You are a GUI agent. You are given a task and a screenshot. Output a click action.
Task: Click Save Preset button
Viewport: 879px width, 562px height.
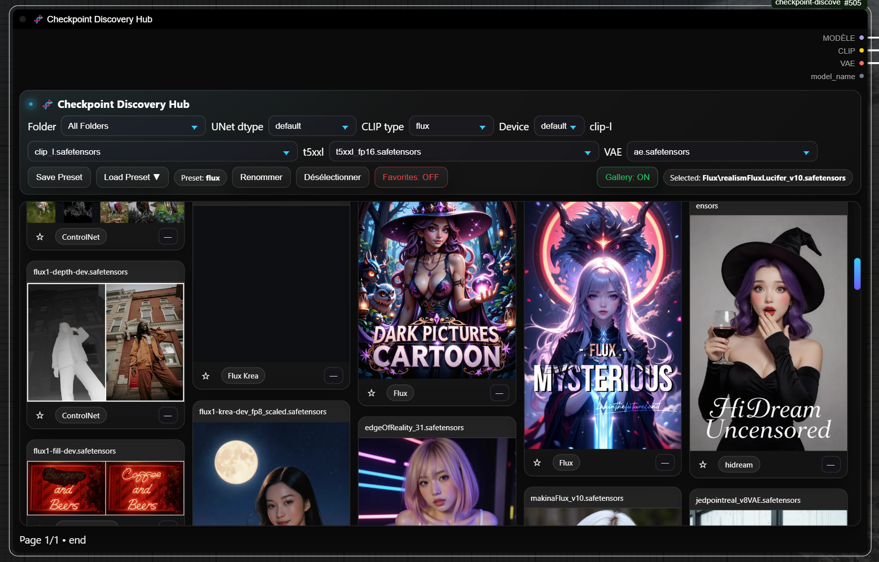pyautogui.click(x=59, y=177)
